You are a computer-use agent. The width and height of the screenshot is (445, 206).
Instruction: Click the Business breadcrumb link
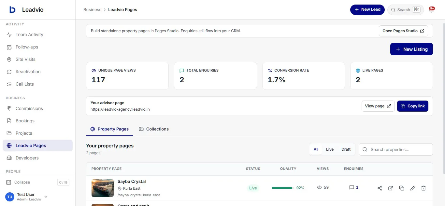pos(92,10)
